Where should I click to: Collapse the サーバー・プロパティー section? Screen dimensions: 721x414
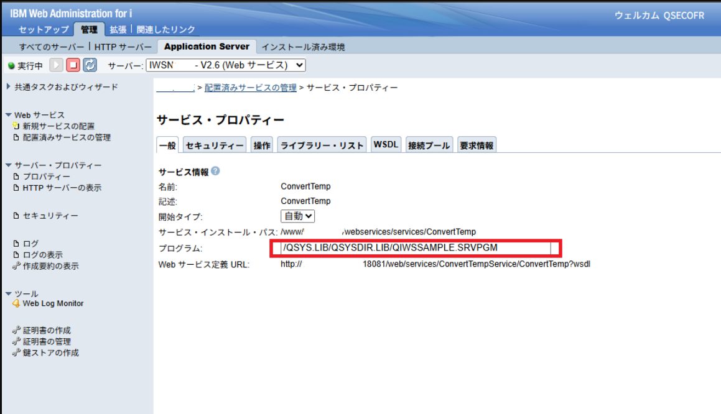[8, 165]
